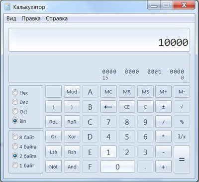Click the Xor button
The width and height of the screenshot is (199, 182).
point(72,137)
